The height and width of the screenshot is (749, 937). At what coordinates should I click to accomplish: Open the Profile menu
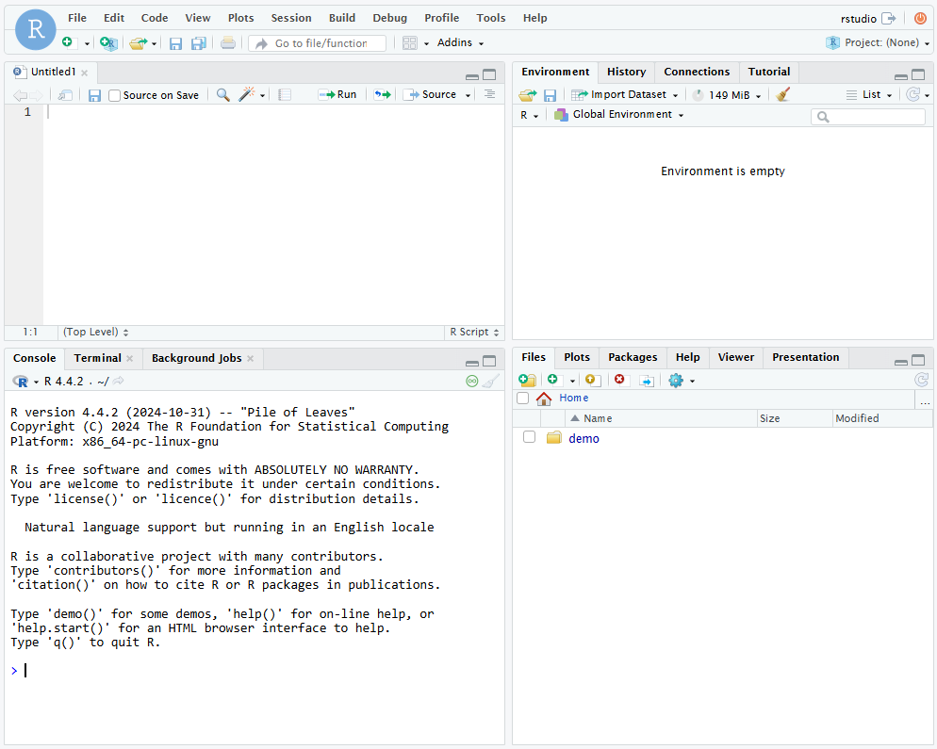tap(441, 18)
